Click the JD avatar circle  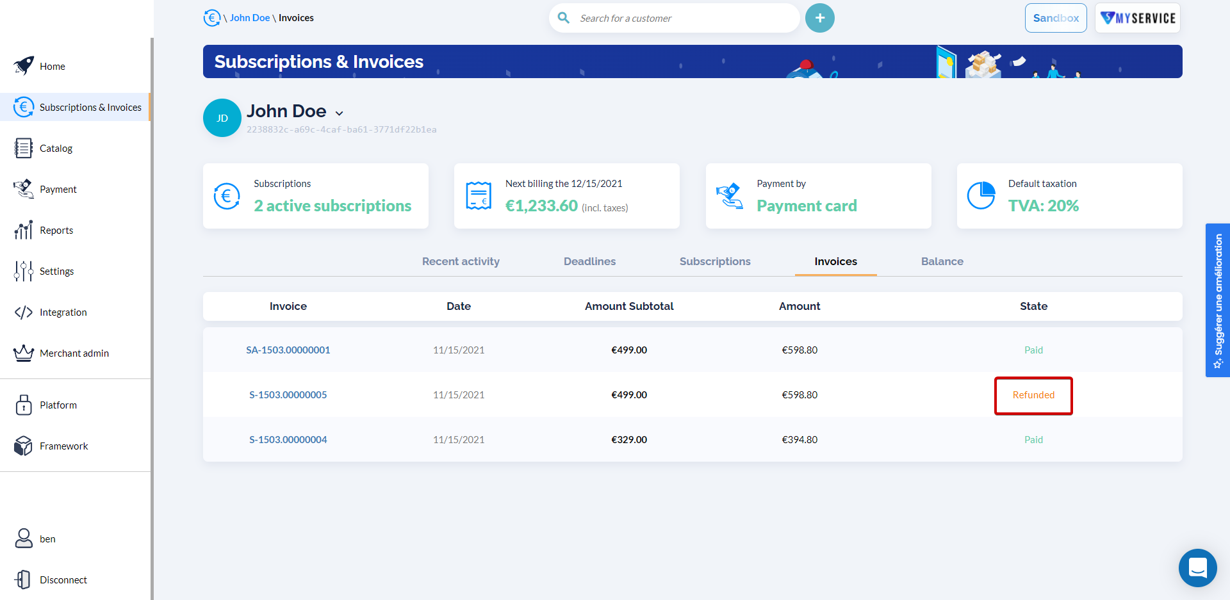tap(222, 118)
